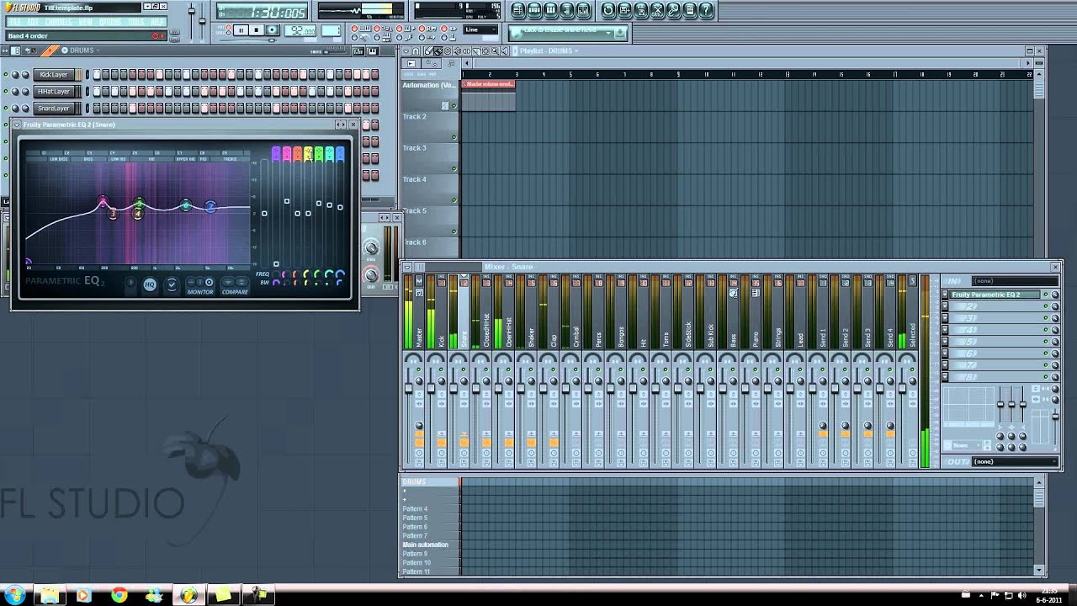Toggle the Parametric EQ 2 slot enable LED
The width and height of the screenshot is (1077, 606).
tap(1046, 295)
